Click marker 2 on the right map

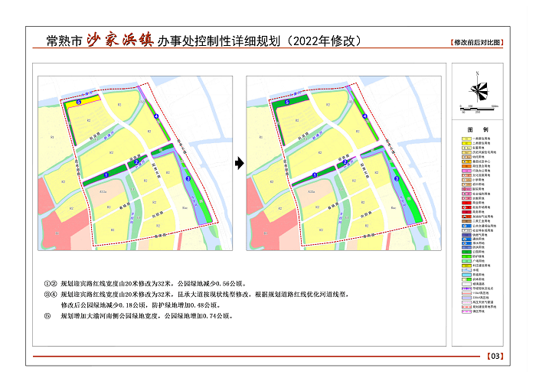[x=344, y=161]
